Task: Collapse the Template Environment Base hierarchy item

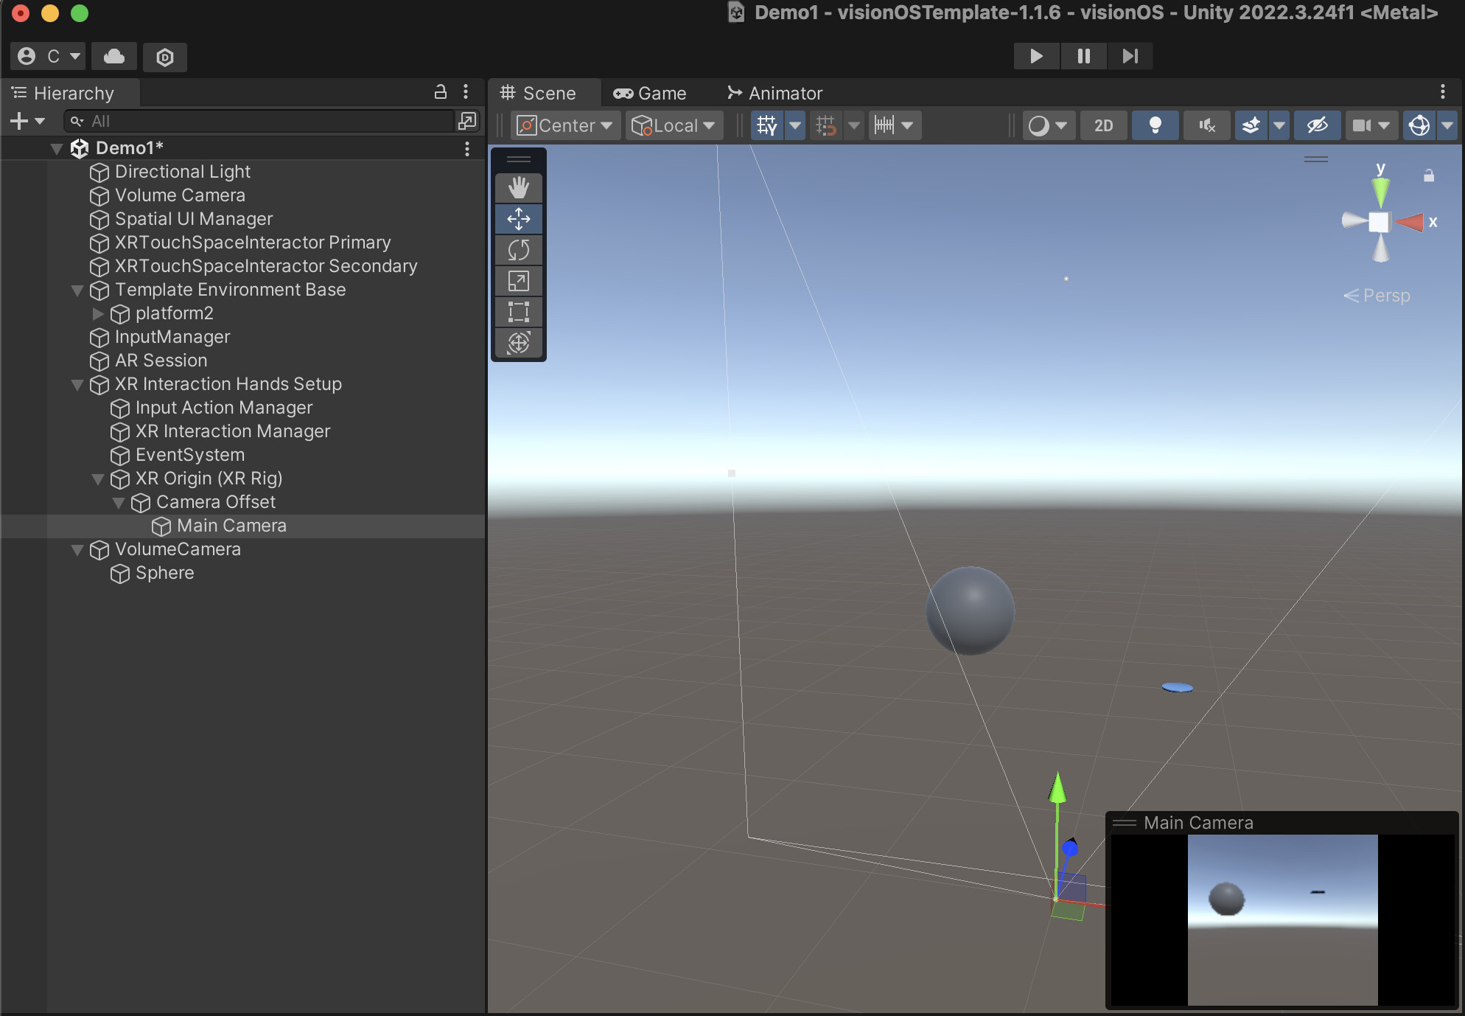Action: coord(77,290)
